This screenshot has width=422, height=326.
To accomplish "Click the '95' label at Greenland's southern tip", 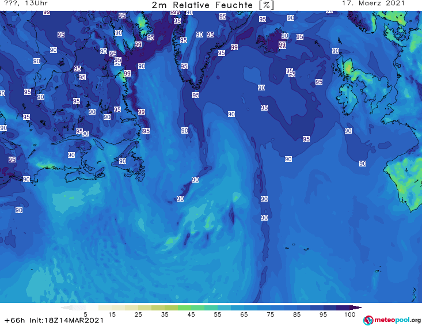I will 196,95.
